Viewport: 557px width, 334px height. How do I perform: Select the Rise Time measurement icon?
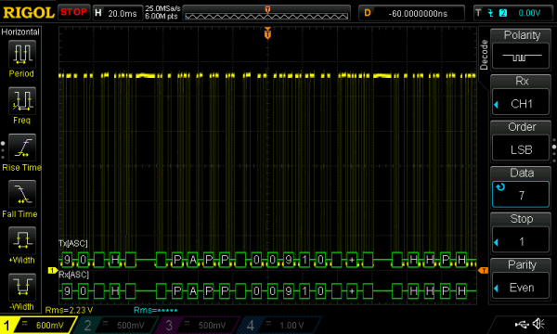coord(22,148)
